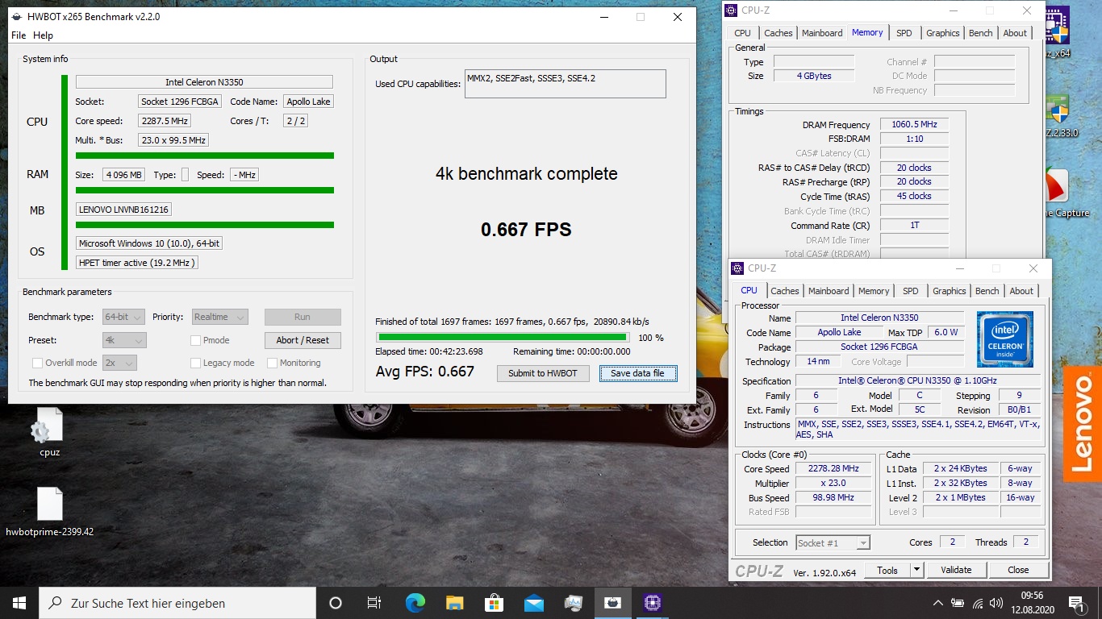
Task: Click the Abort / Reset button
Action: click(303, 340)
